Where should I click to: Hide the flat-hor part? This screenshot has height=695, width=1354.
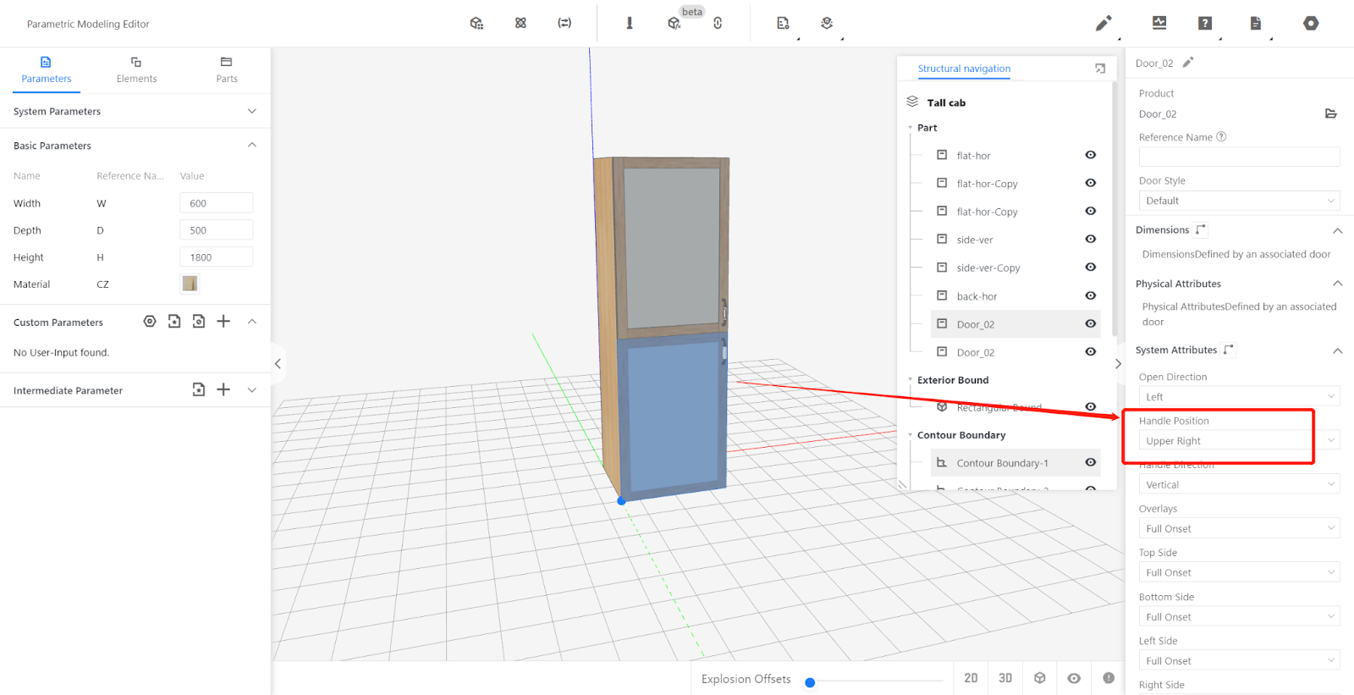[x=1091, y=155]
